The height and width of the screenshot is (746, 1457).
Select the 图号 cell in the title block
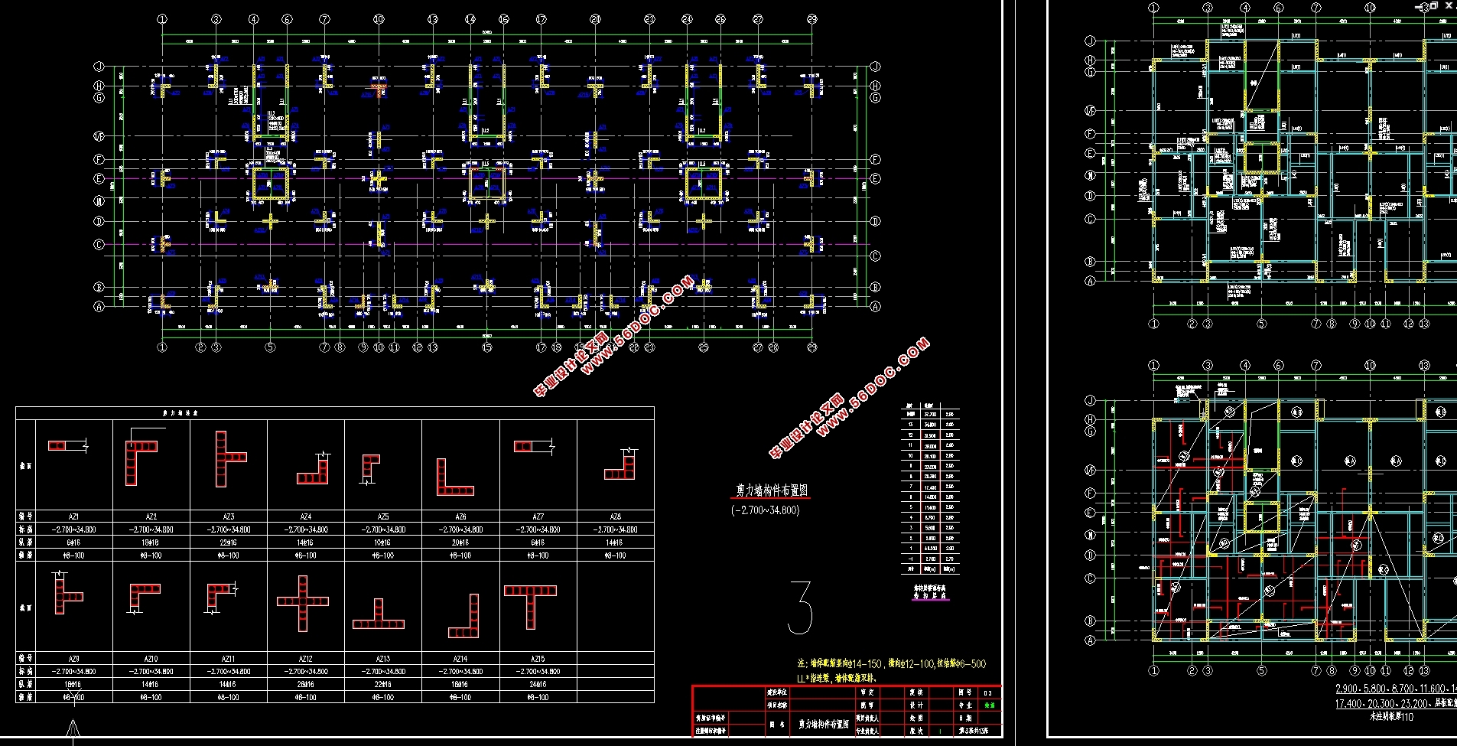point(966,692)
